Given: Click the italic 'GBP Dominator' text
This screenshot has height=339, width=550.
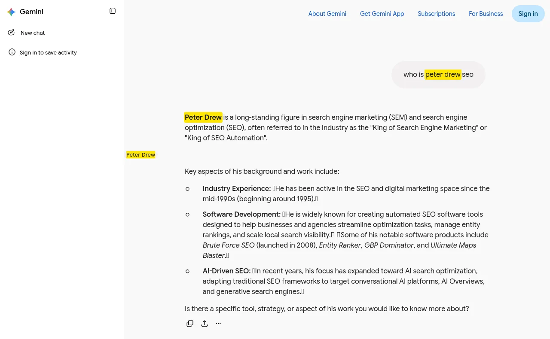Looking at the screenshot, I should pyautogui.click(x=389, y=245).
